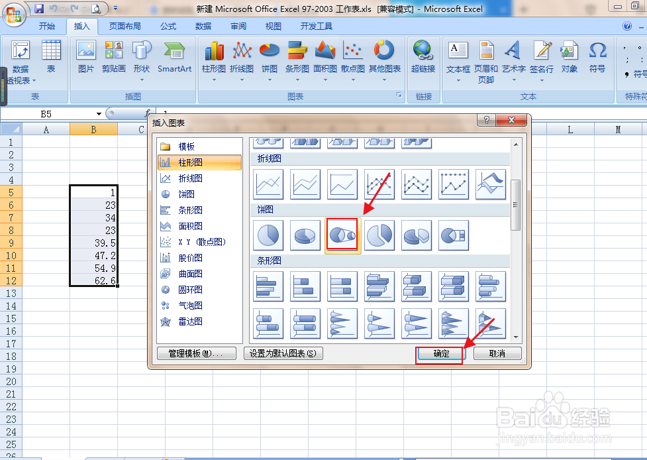Switch to the 开始 ribbon tab

click(x=46, y=27)
